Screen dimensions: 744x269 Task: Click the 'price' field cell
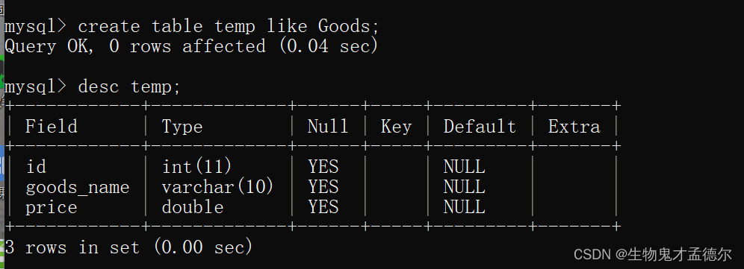(x=52, y=207)
